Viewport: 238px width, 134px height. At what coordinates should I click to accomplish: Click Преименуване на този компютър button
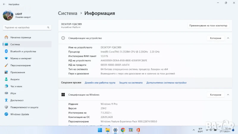click(208, 26)
